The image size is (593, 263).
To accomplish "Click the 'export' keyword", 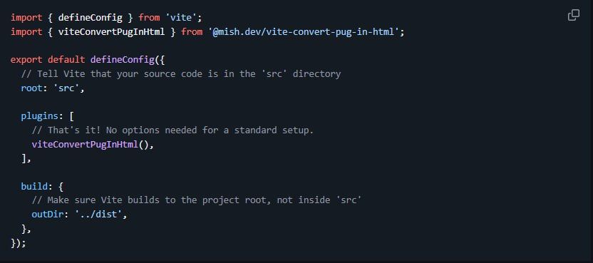I will click(26, 60).
